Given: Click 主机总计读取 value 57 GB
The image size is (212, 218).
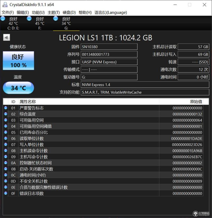Looking at the screenshot, I should pyautogui.click(x=193, y=47).
